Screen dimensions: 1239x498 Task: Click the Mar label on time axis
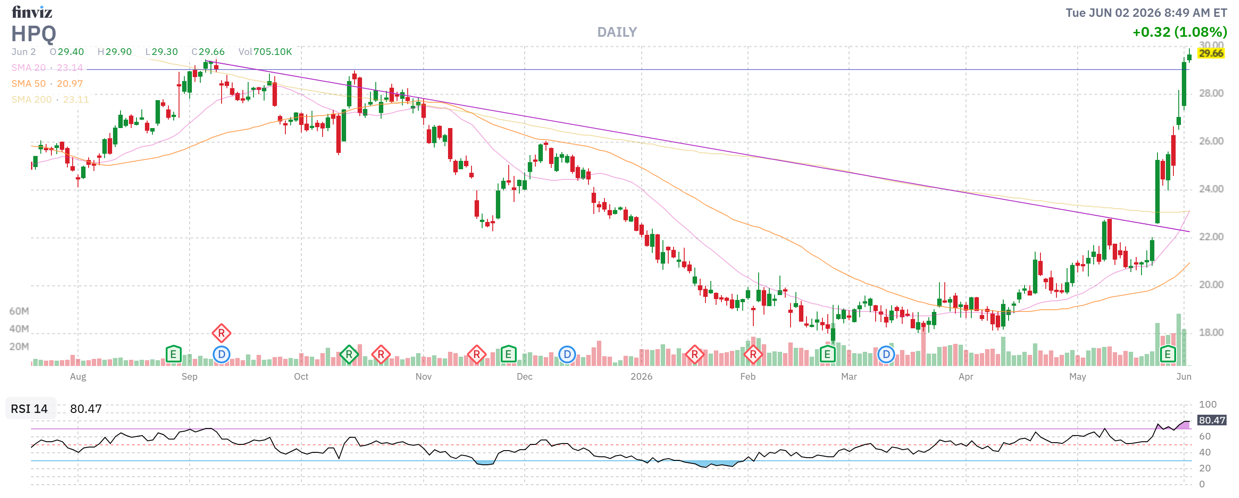click(849, 377)
